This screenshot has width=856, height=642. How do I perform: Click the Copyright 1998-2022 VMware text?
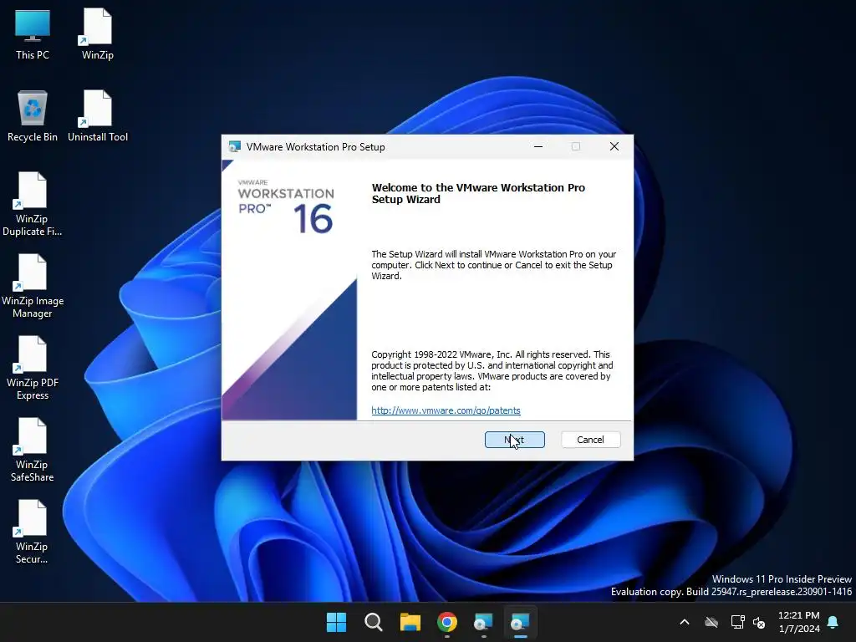tap(492, 370)
